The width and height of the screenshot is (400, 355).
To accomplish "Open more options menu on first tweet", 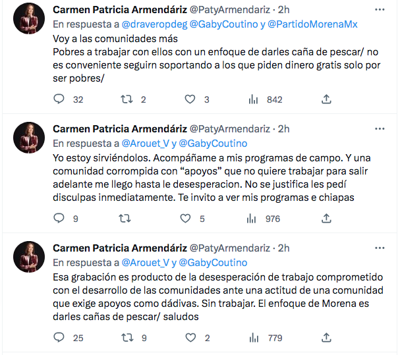I will pos(380,10).
